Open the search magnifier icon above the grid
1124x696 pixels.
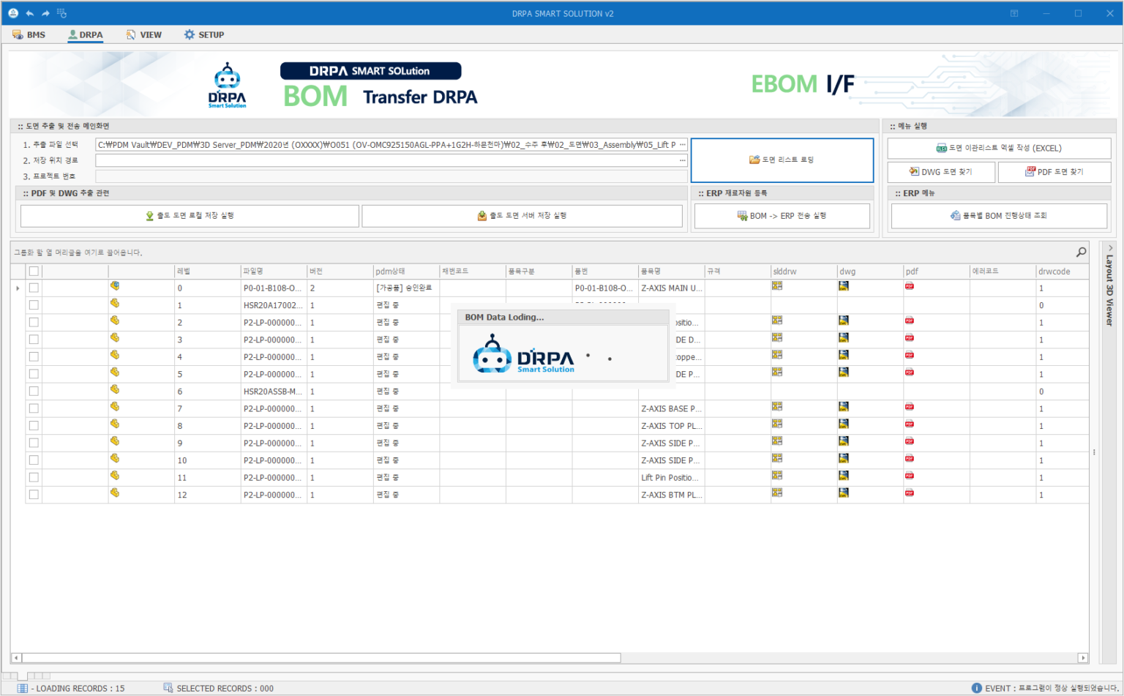[1081, 252]
